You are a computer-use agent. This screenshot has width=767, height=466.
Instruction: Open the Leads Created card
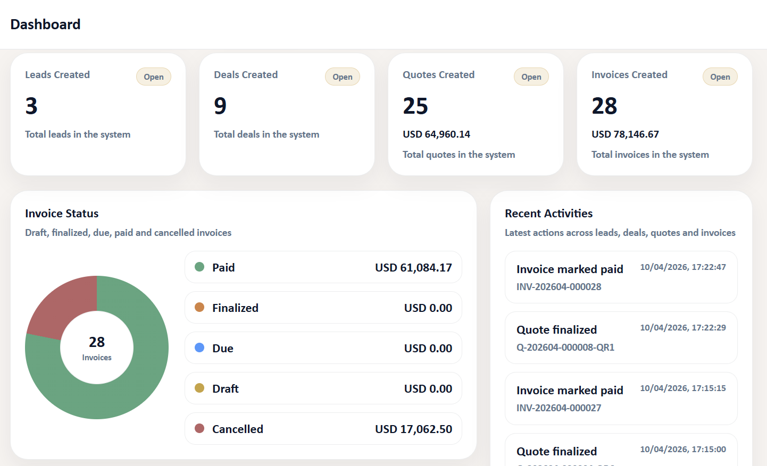coord(154,77)
